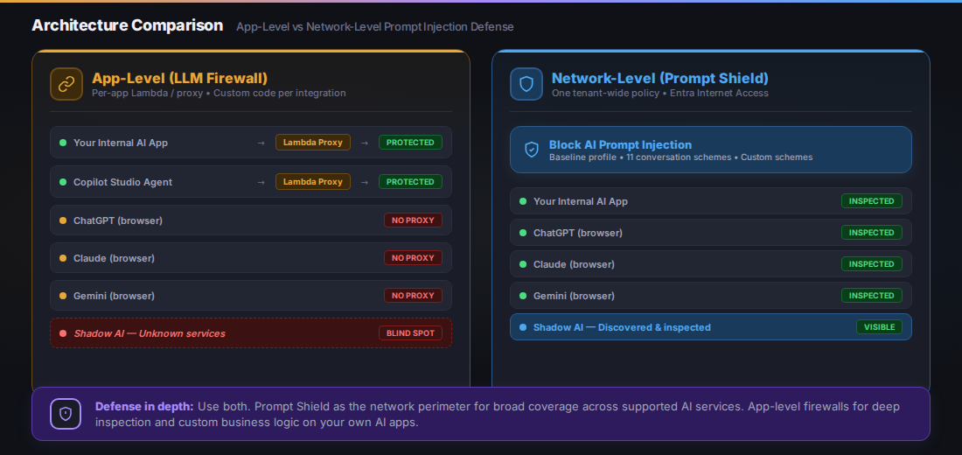The width and height of the screenshot is (962, 455).
Task: Click the Lambda Proxy badge in Copilot Studio Agent row
Action: (x=313, y=182)
